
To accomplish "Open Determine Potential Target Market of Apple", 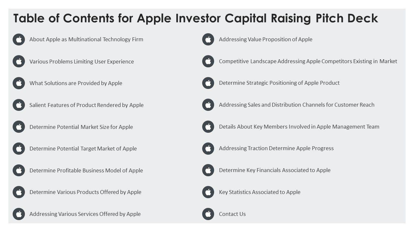I will pyautogui.click(x=83, y=149).
